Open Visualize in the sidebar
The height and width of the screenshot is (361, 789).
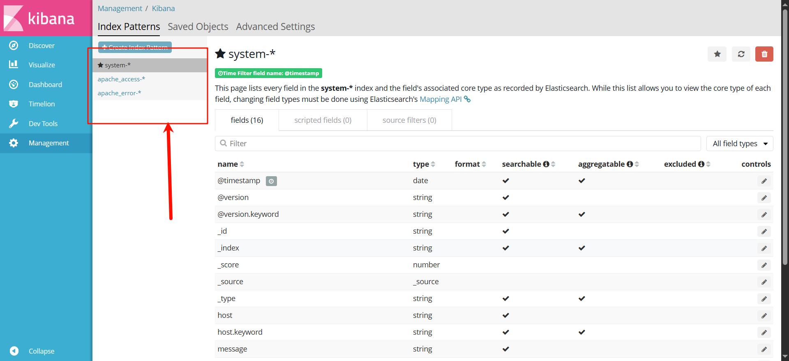tap(42, 65)
